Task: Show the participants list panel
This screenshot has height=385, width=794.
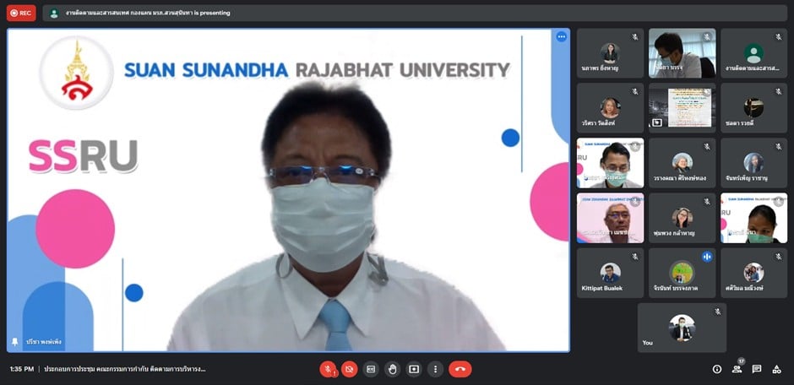Action: click(x=737, y=369)
